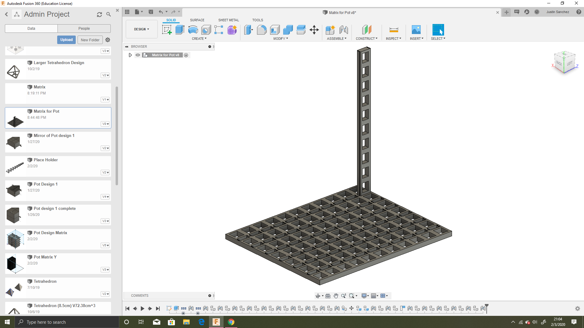Go back from Admin Project

click(x=6, y=14)
